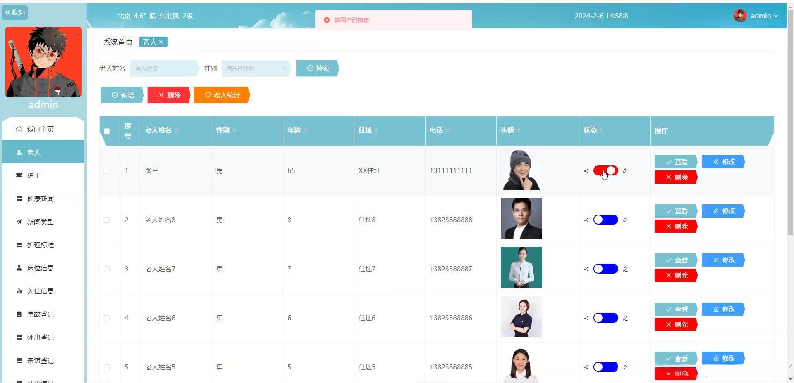Open 事故登记 sidebar menu item
Screen dimensions: 794x383
(43, 314)
